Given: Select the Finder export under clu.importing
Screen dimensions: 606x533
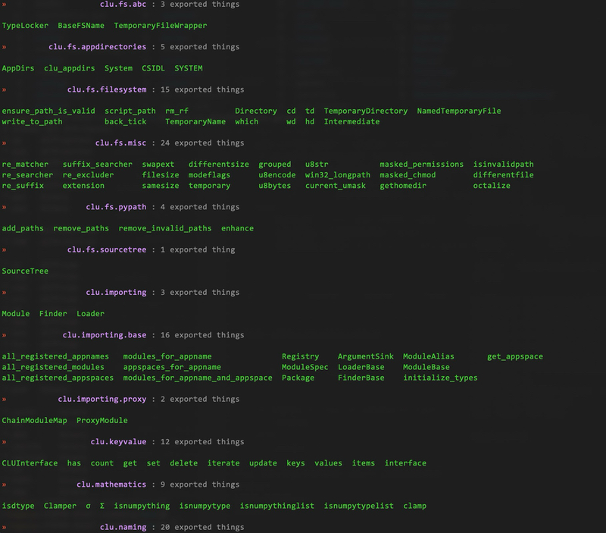Looking at the screenshot, I should point(53,314).
